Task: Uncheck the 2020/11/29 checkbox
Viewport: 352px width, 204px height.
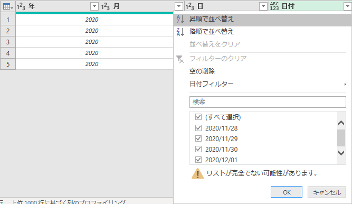Action: pyautogui.click(x=198, y=138)
